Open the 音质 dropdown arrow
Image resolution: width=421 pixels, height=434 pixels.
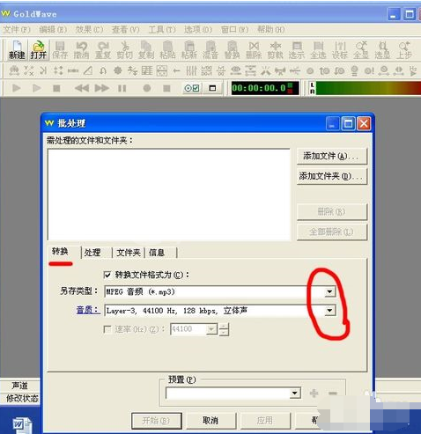point(329,311)
